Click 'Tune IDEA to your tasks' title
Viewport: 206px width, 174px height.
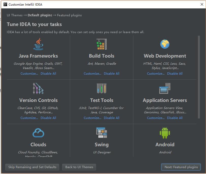tap(34, 24)
